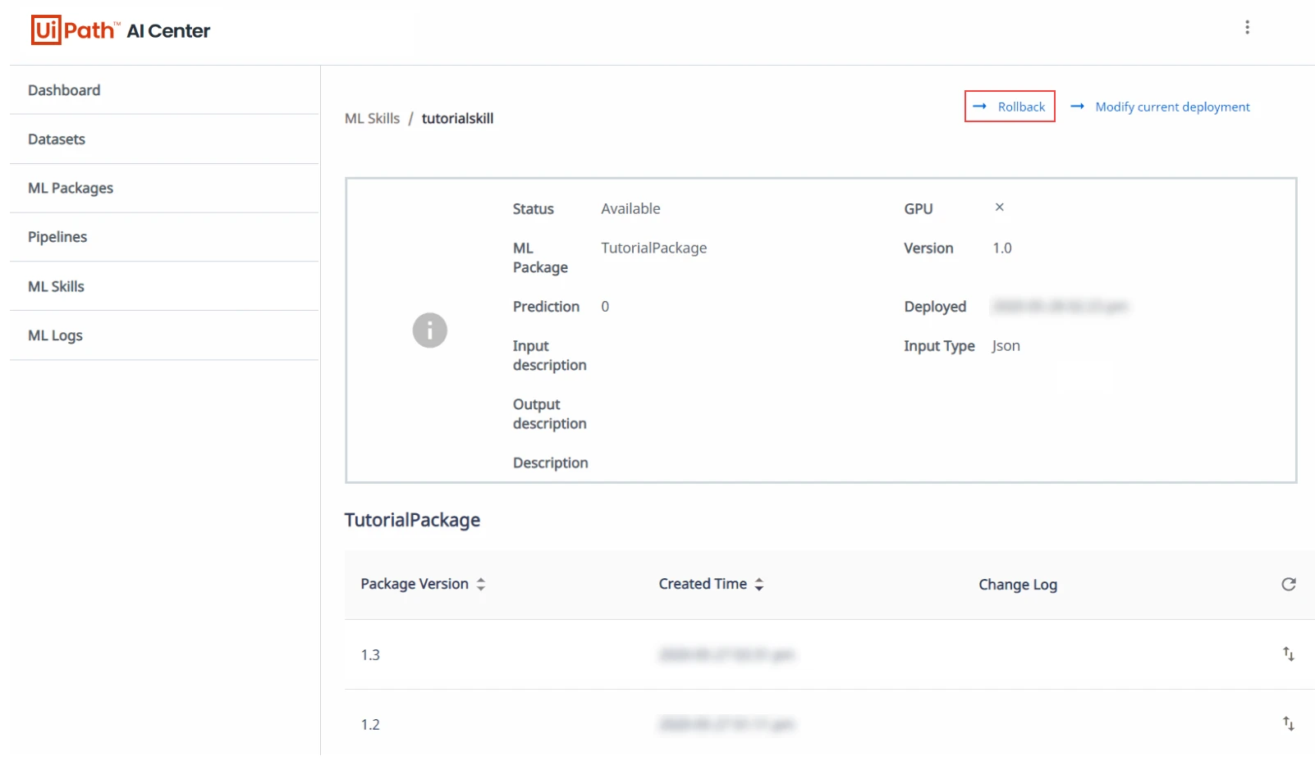Screen dimensions: 1315x761
Task: Select package version 1.3 row
Action: (x=829, y=654)
